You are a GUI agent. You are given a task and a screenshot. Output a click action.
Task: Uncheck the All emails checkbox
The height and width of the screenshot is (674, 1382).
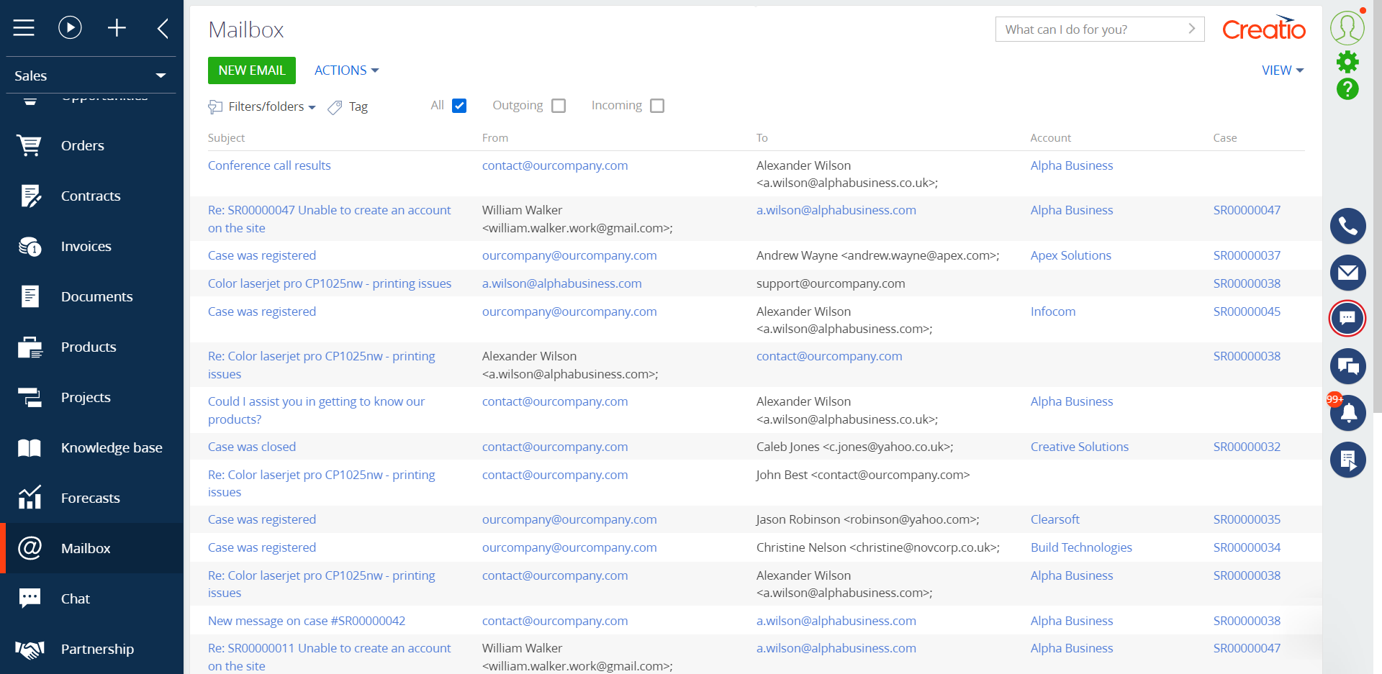tap(459, 106)
